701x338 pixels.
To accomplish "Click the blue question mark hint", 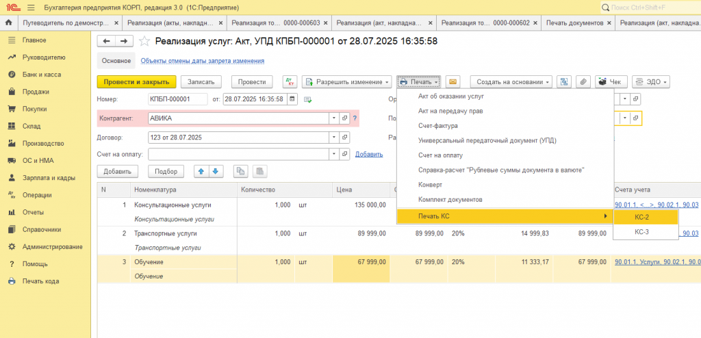I will [x=355, y=118].
